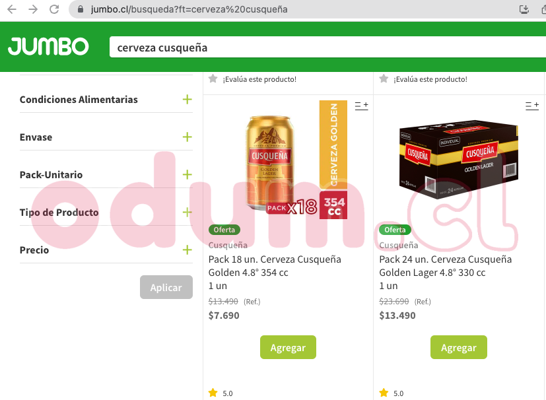546x400 pixels.
Task: Expand the Precio filter
Action: [188, 250]
